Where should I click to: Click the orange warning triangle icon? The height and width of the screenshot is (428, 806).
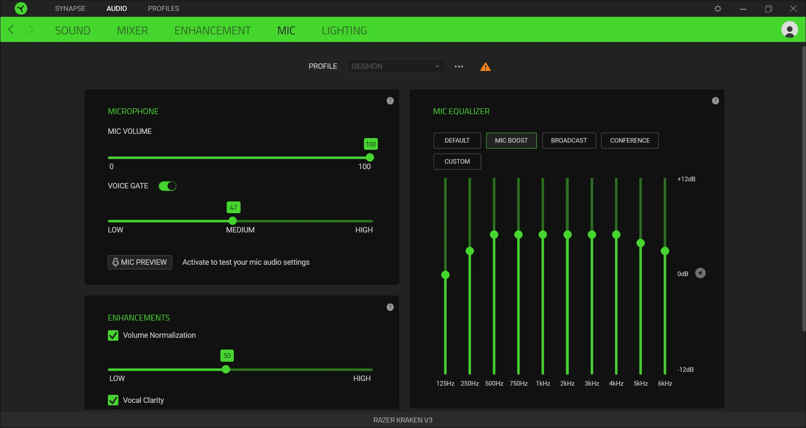pos(485,67)
